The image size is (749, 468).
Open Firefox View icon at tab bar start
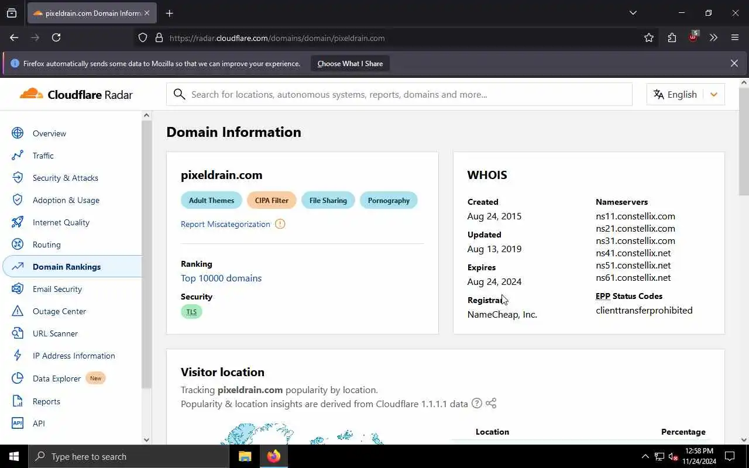12,13
